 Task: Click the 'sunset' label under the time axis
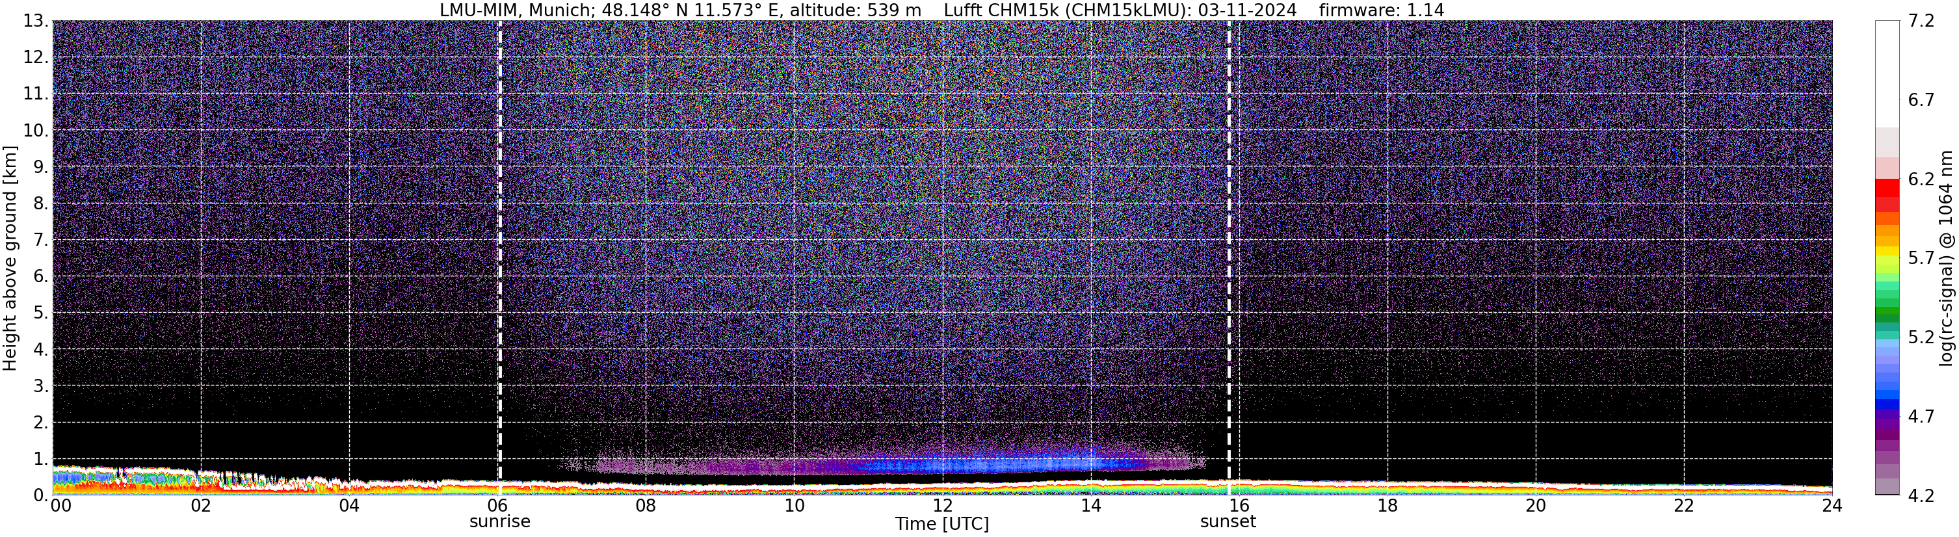[x=1228, y=522]
